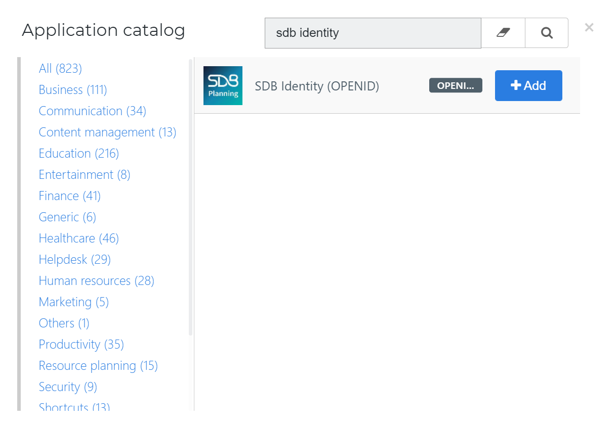Filter by Healthcare (46) category
The image size is (616, 431).
(79, 238)
